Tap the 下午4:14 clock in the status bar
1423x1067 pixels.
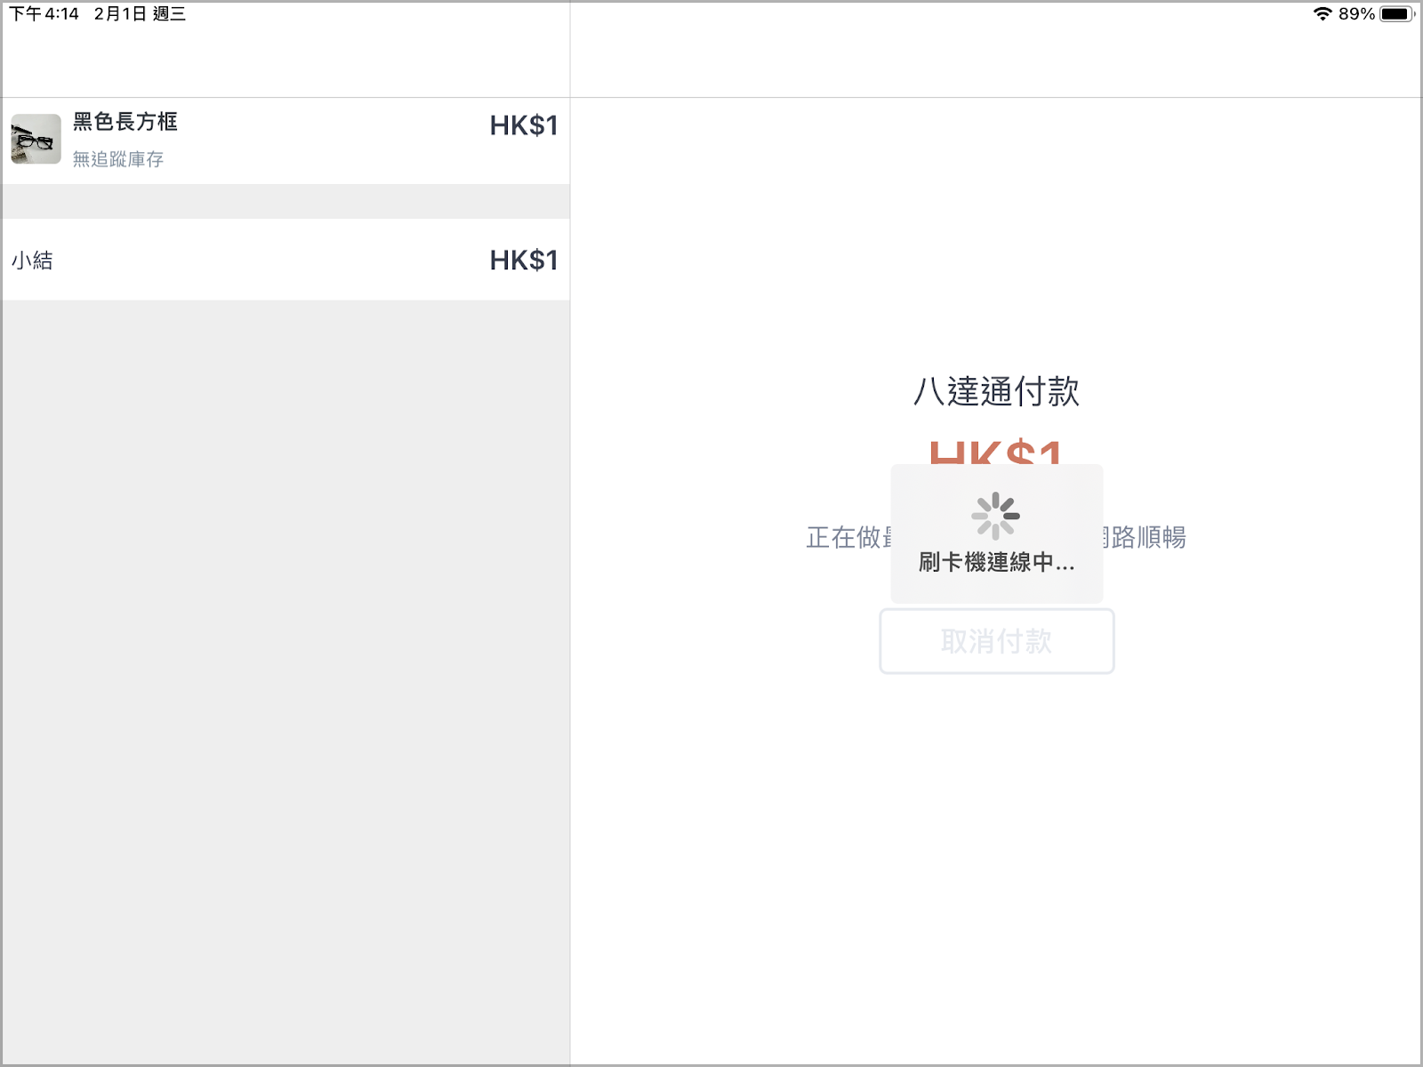coord(44,13)
